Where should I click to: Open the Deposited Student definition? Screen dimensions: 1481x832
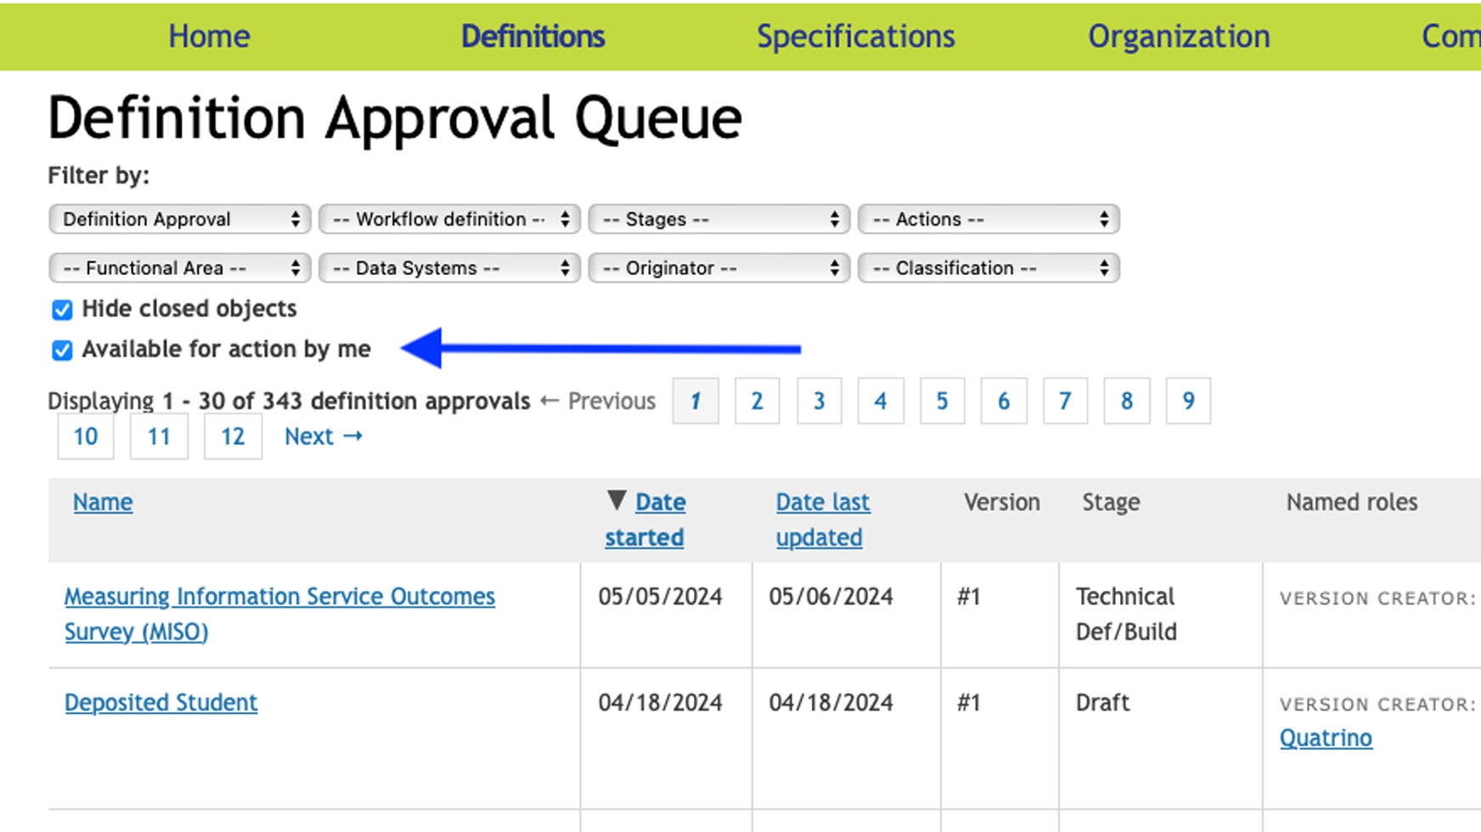pos(161,703)
